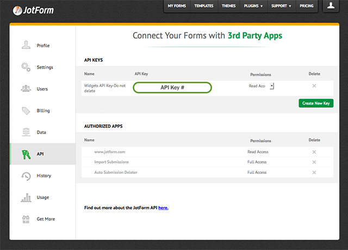Open the Data section label
The height and width of the screenshot is (250, 348).
[x=41, y=132]
